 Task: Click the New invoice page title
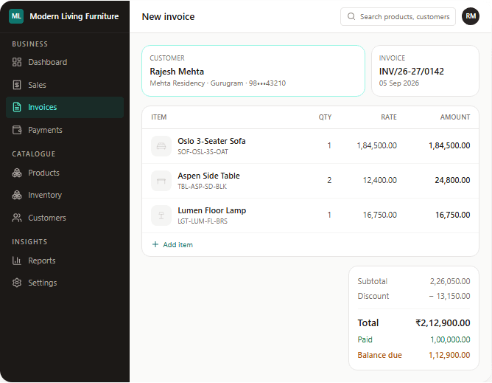point(168,16)
